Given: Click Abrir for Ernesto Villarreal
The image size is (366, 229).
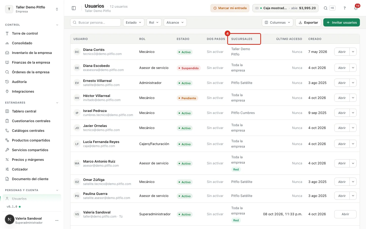Looking at the screenshot, I should (342, 83).
